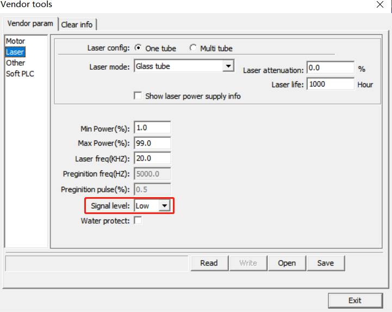392x312 pixels.
Task: Select Laser in the left list
Action: (x=15, y=52)
